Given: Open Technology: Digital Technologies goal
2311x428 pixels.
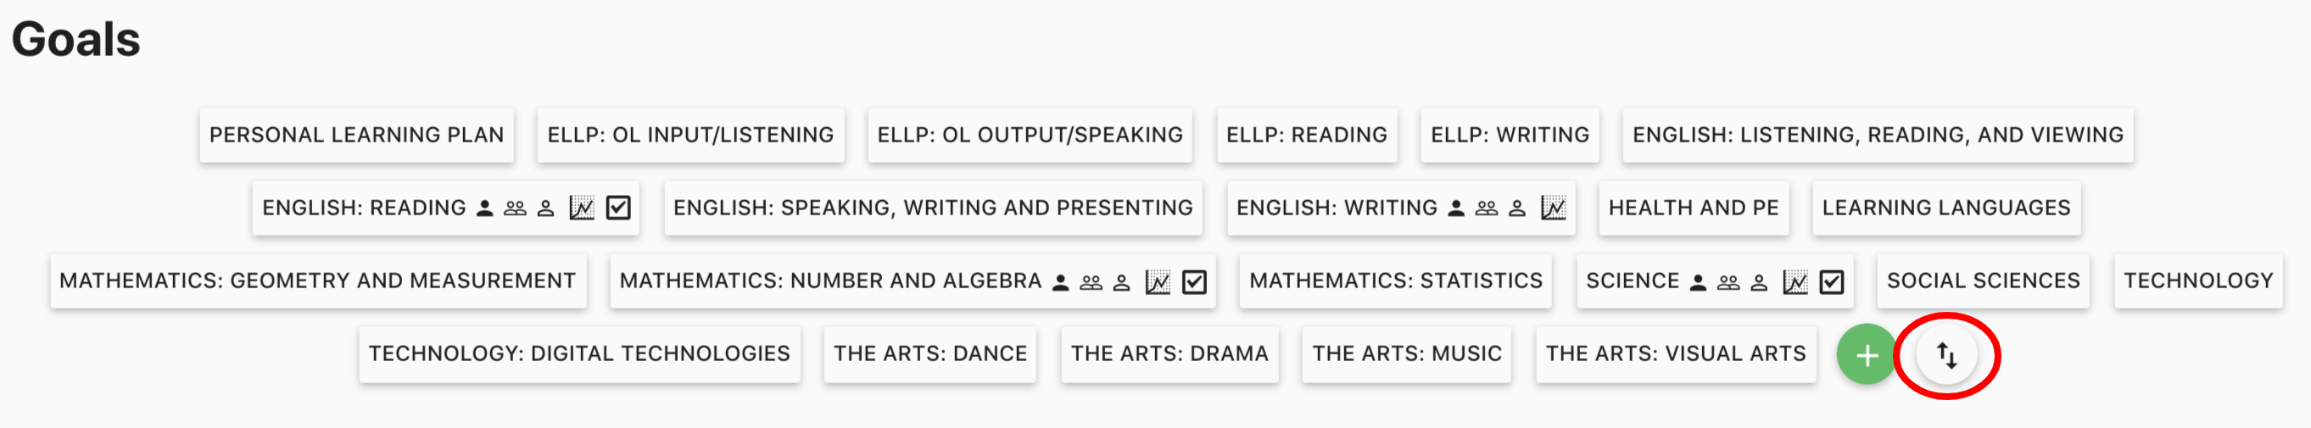Looking at the screenshot, I should point(578,354).
